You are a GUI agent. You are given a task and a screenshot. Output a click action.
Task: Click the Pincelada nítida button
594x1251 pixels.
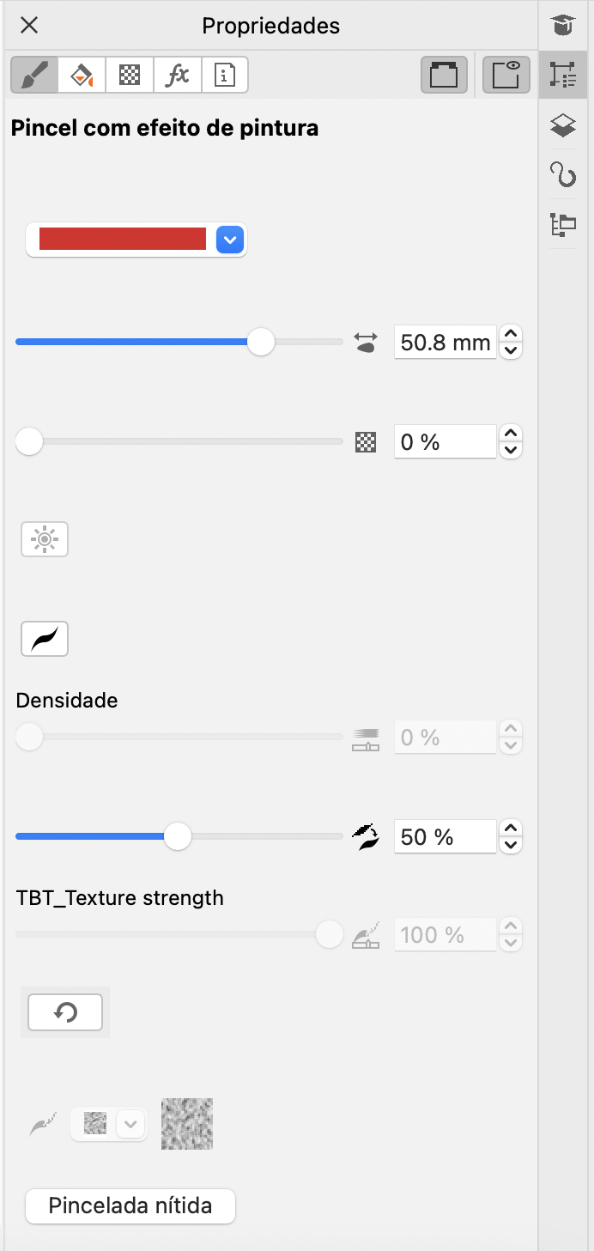click(x=130, y=1205)
